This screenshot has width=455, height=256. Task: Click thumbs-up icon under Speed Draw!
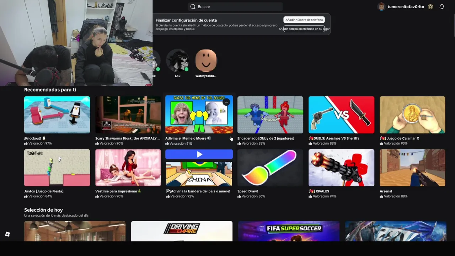point(239,196)
